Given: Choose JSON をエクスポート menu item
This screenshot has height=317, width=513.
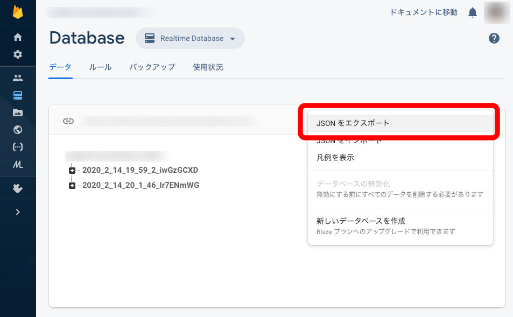Looking at the screenshot, I should coord(400,123).
